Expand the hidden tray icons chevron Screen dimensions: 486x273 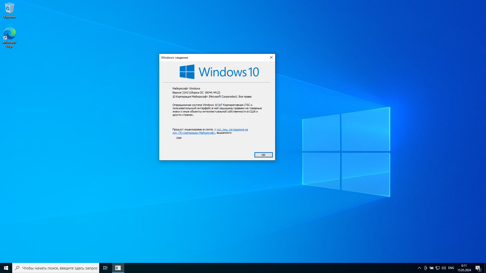tap(419, 268)
